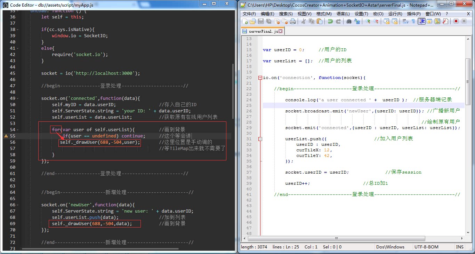This screenshot has height=254, width=475.
Task: Click the Save All icon in Notepad++
Action: point(269,21)
